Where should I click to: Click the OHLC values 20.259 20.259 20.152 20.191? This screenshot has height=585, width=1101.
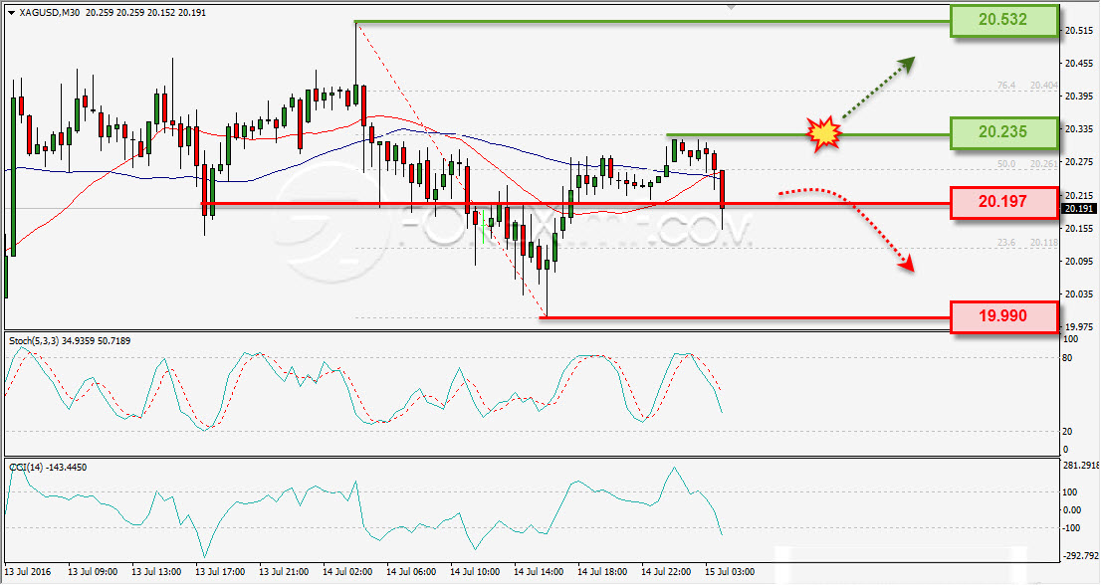146,13
